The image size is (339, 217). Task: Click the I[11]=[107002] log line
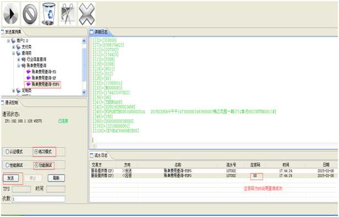(106, 50)
